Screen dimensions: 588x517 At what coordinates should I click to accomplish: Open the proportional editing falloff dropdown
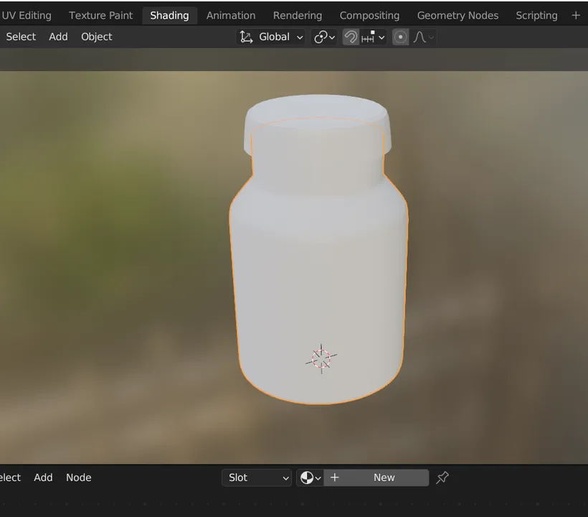pyautogui.click(x=423, y=37)
